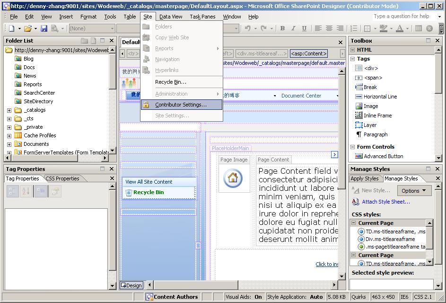Collapse first Current Page styles group
Viewport: 446px width, 303px height.
click(354, 223)
